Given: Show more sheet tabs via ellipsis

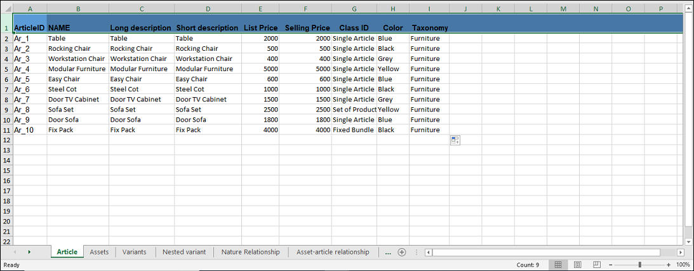Looking at the screenshot, I should pos(388,253).
